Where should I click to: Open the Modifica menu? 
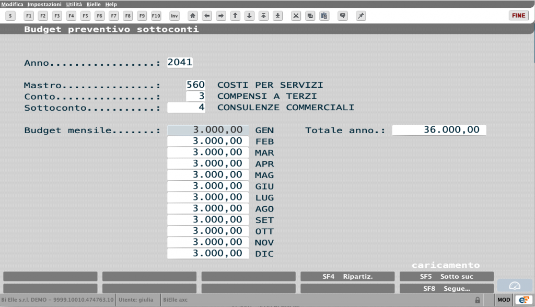click(x=13, y=4)
